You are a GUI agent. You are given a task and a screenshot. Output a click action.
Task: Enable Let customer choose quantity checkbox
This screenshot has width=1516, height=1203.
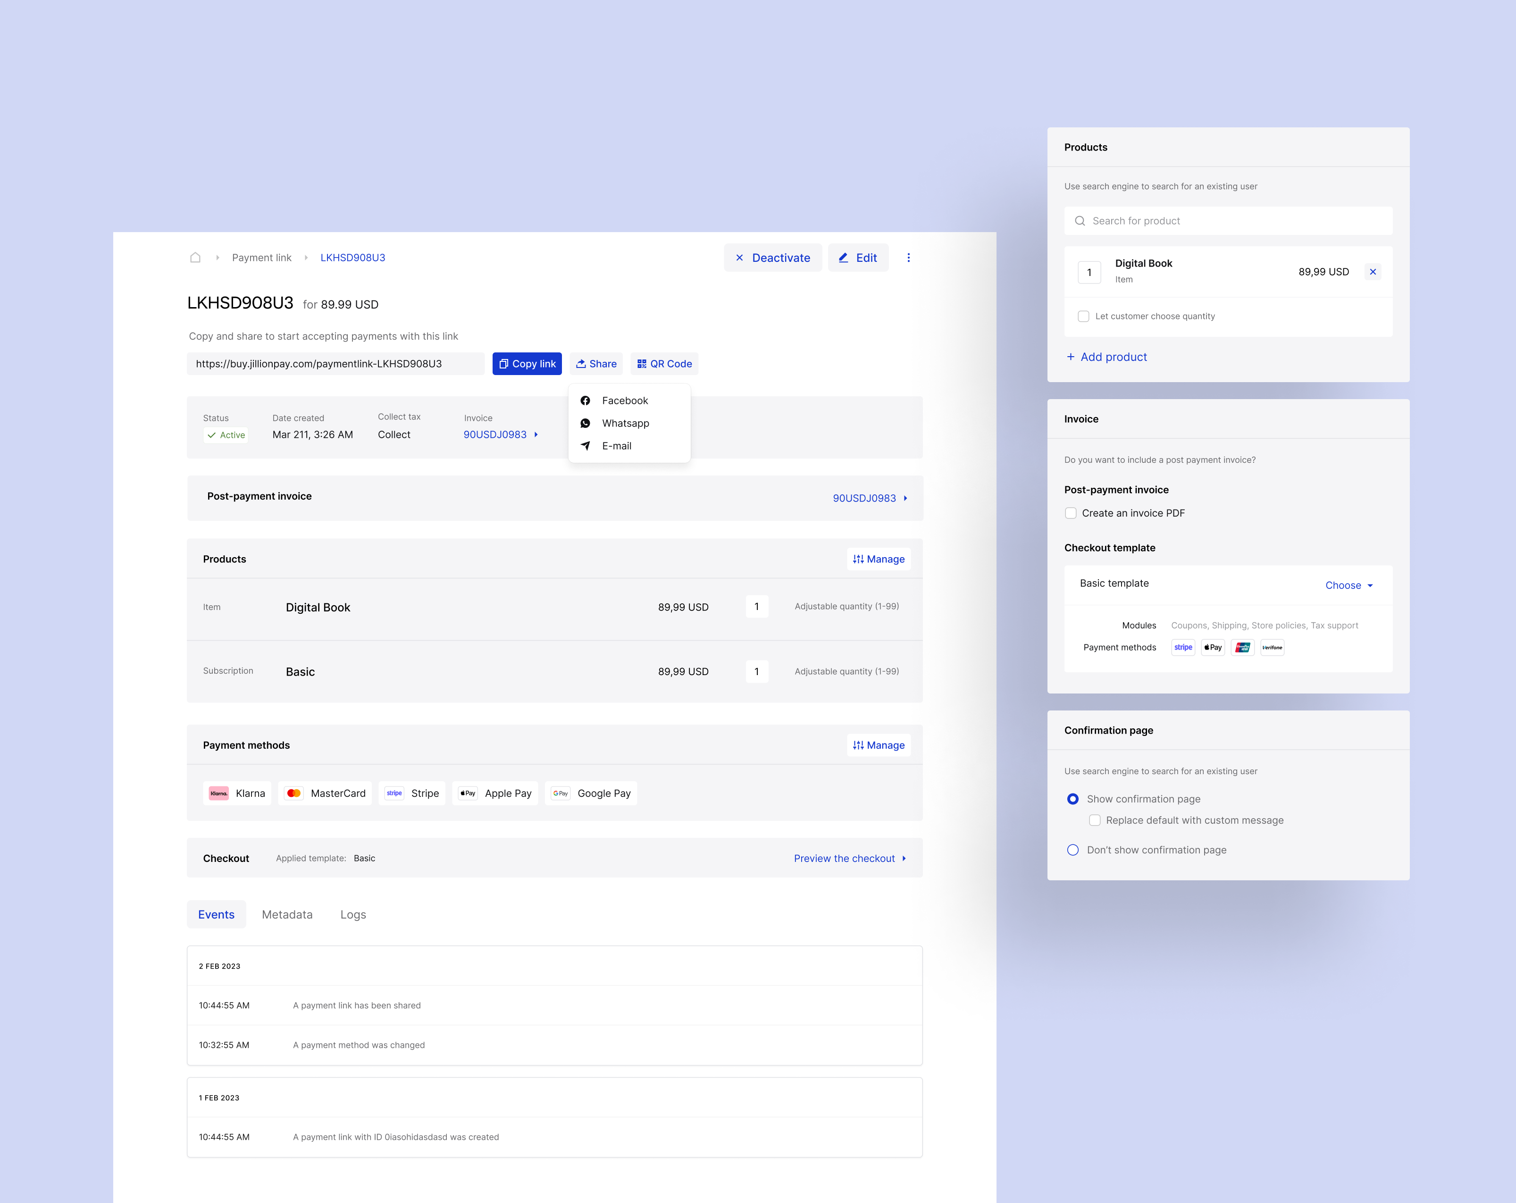click(1083, 317)
